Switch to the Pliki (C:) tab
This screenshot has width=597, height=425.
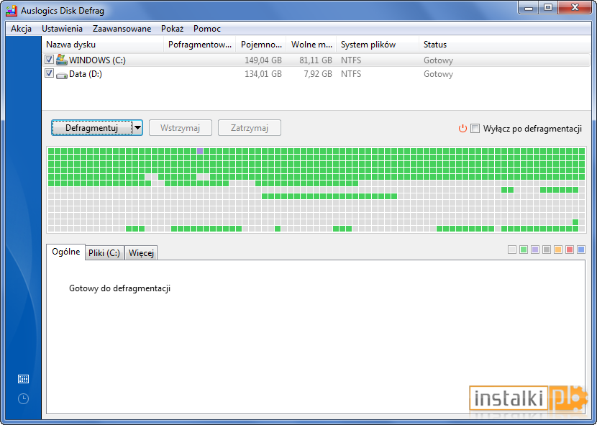pos(104,253)
